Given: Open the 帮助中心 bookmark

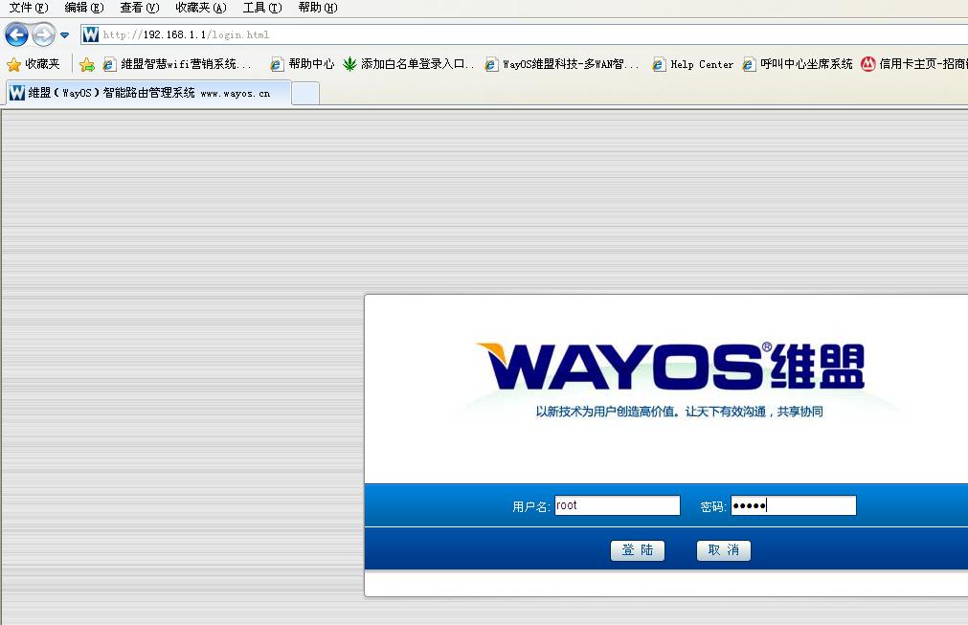Looking at the screenshot, I should tap(303, 64).
